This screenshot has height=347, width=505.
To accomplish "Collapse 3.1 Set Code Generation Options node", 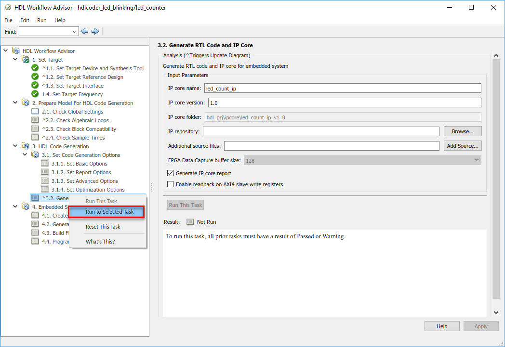I will pos(25,154).
